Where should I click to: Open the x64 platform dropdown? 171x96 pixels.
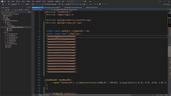[x=36, y=4]
